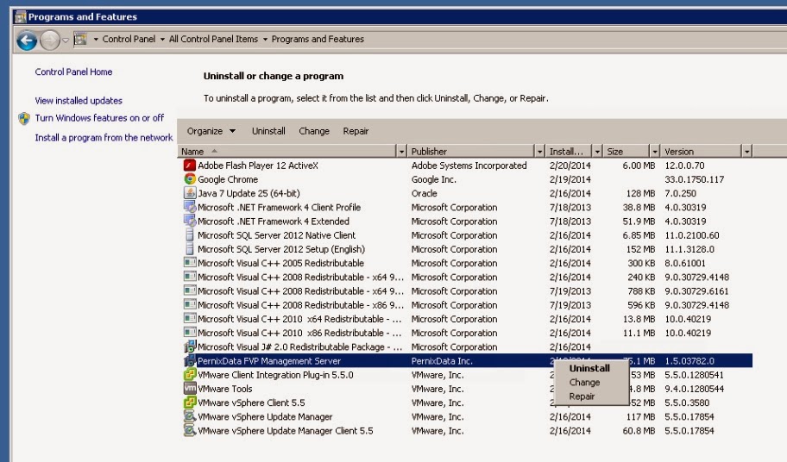Screen dimensions: 787x462
Task: Click the Google Inc. publisher cell
Action: (434, 179)
